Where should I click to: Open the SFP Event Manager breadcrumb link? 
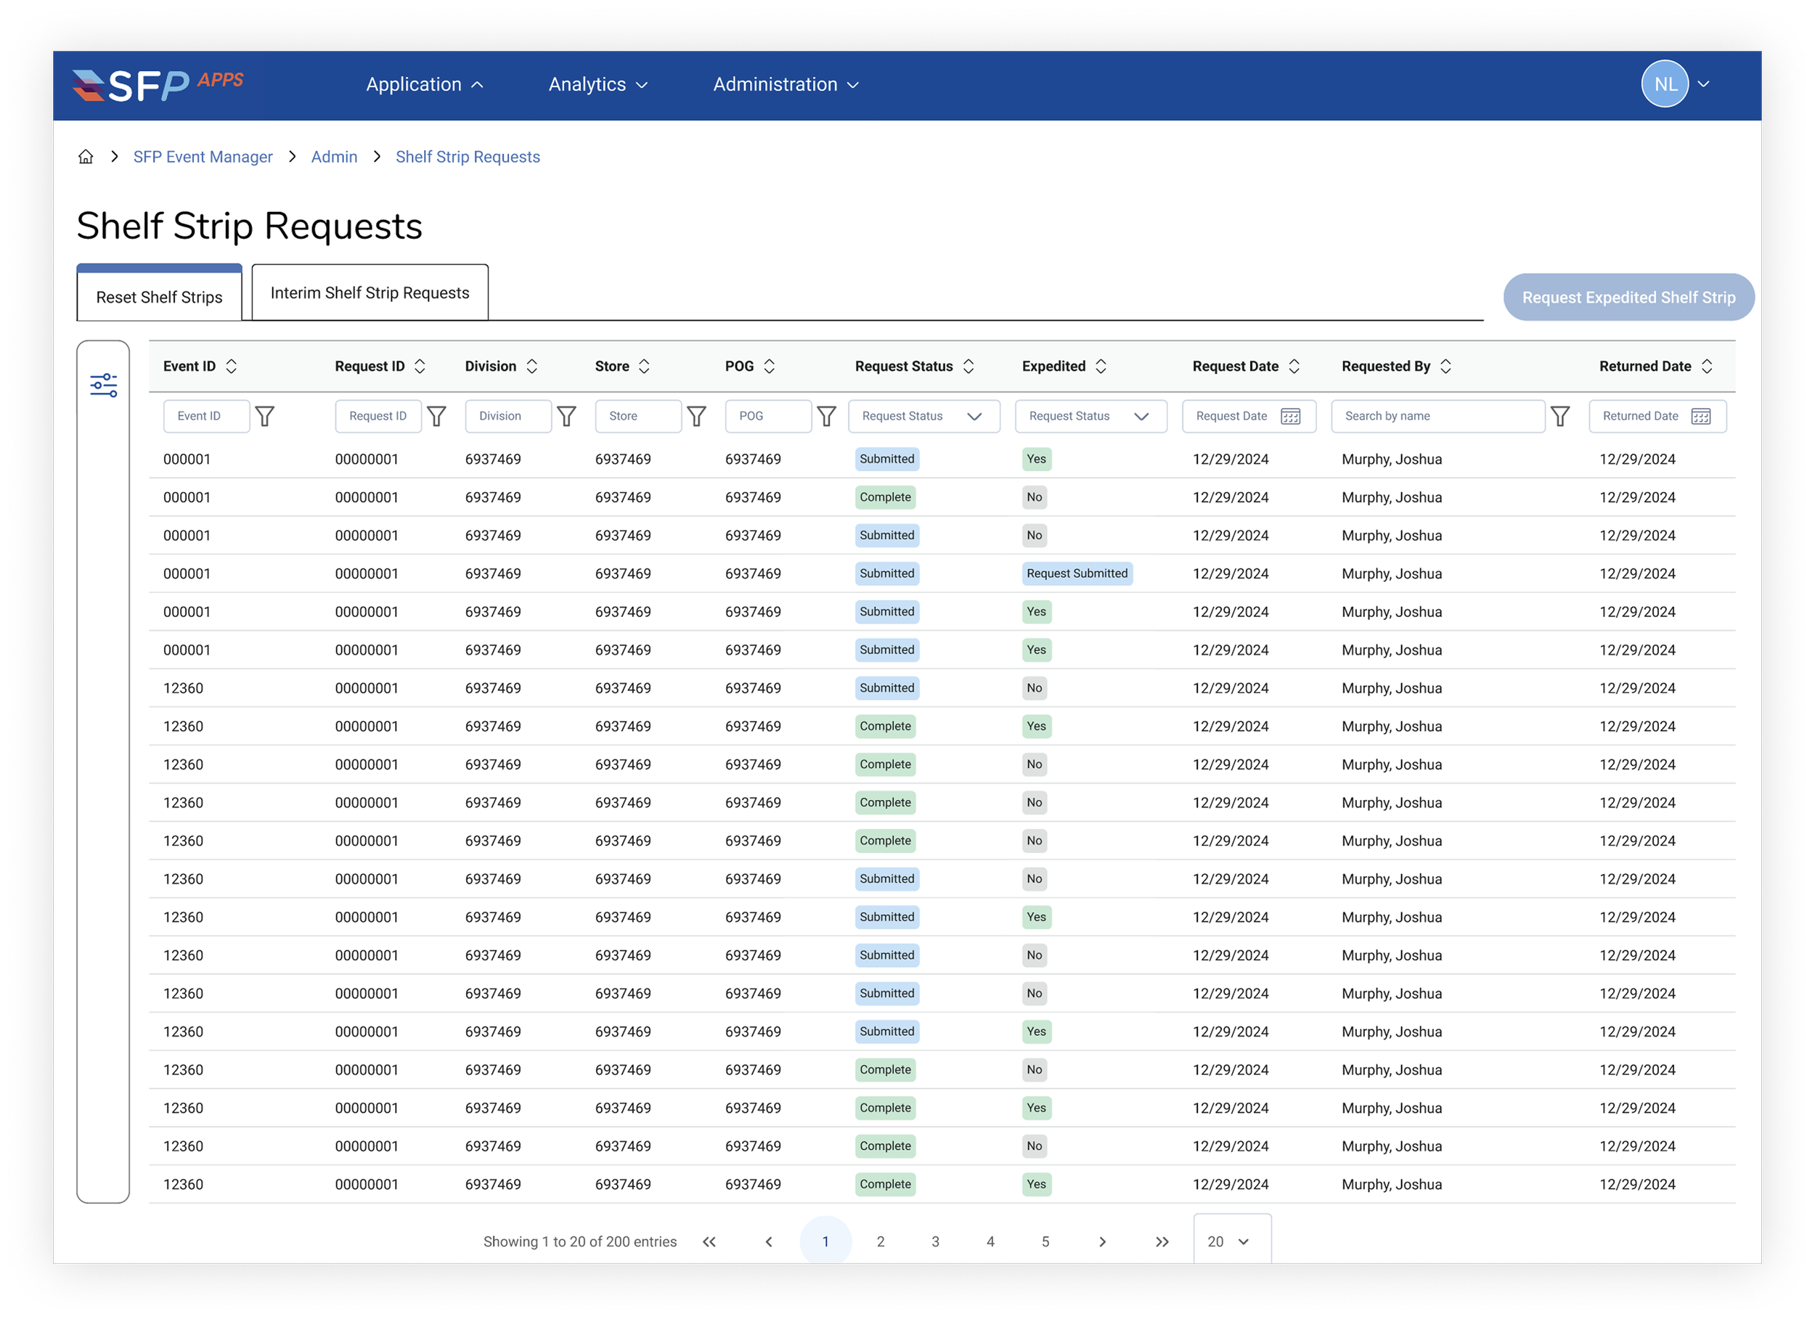pos(203,157)
